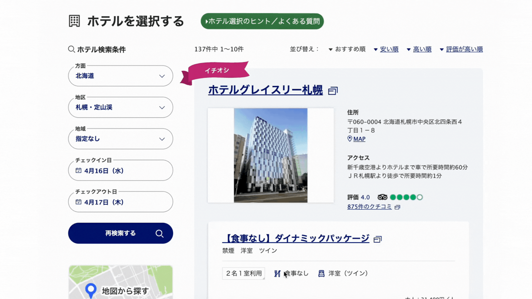Click magnifier icon on re-search button

click(x=159, y=233)
